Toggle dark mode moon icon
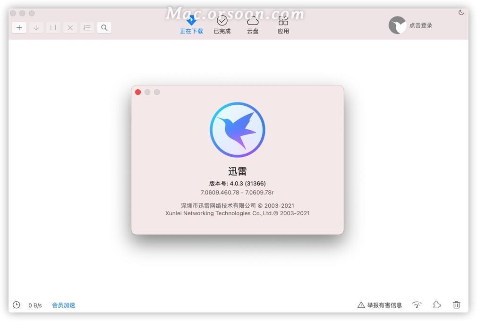The height and width of the screenshot is (321, 477). tap(461, 12)
